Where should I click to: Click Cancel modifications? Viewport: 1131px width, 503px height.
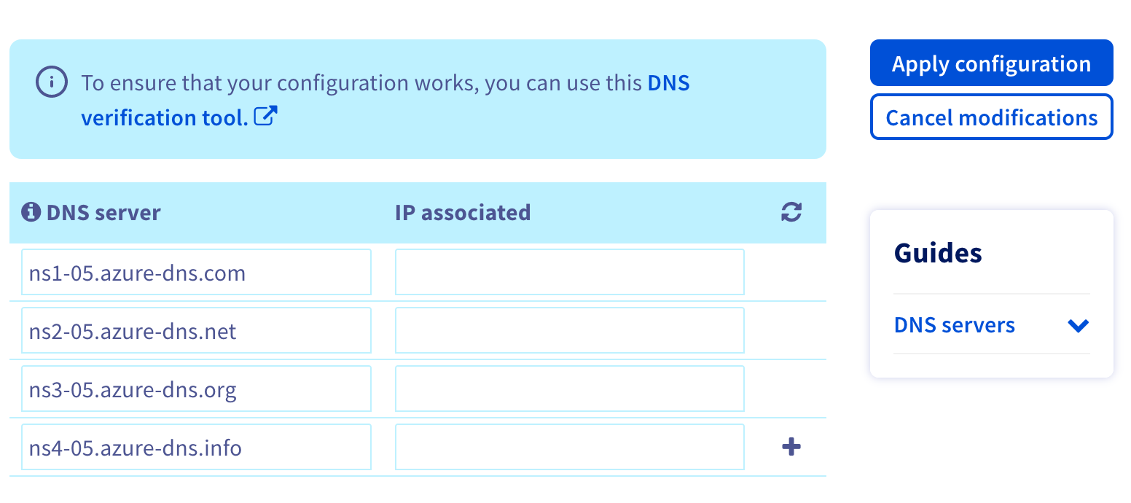click(991, 117)
